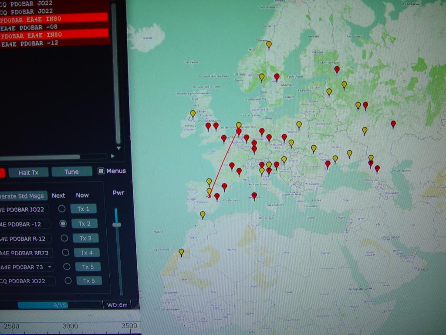Viewport: 446px width, 335px height.
Task: Click the Tx 2 message field ending in -12
Action: point(25,224)
